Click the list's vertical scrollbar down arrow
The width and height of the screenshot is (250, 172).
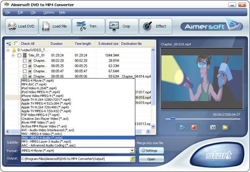pyautogui.click(x=153, y=127)
